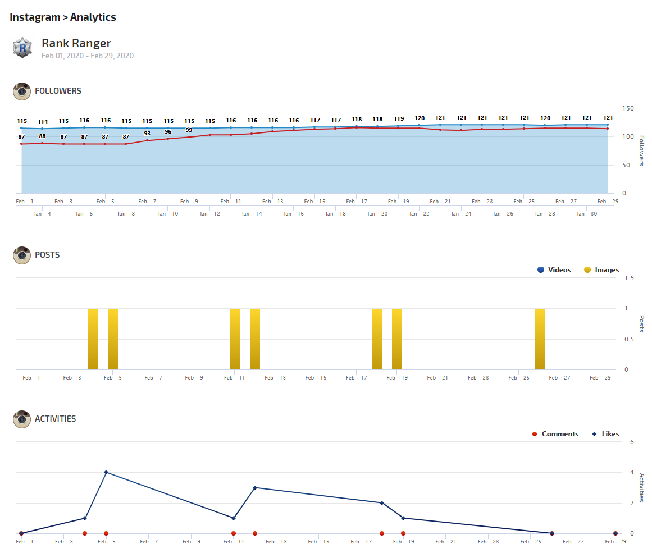This screenshot has height=553, width=652.
Task: Toggle the Videos series label in legend
Action: [x=559, y=270]
